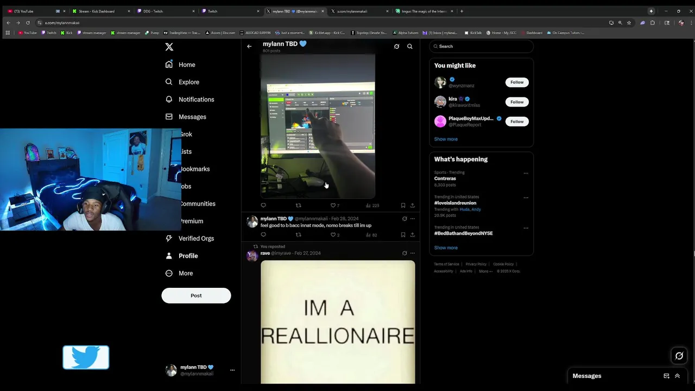695x391 pixels.
Task: Click the Post button
Action: point(196,295)
